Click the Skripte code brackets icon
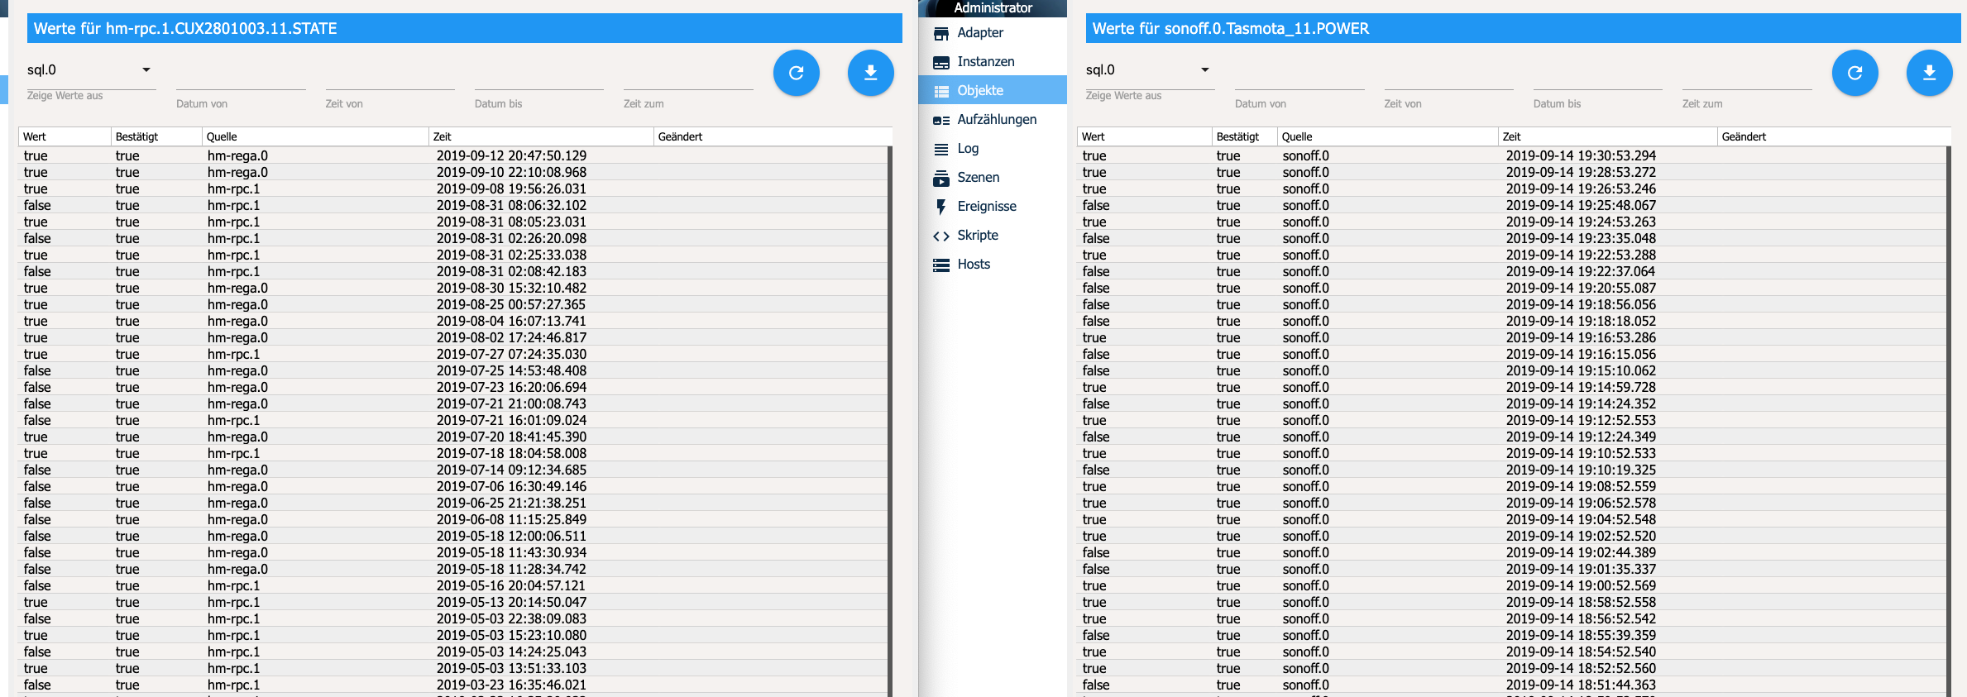Screen dimensions: 1967x697 [x=941, y=236]
